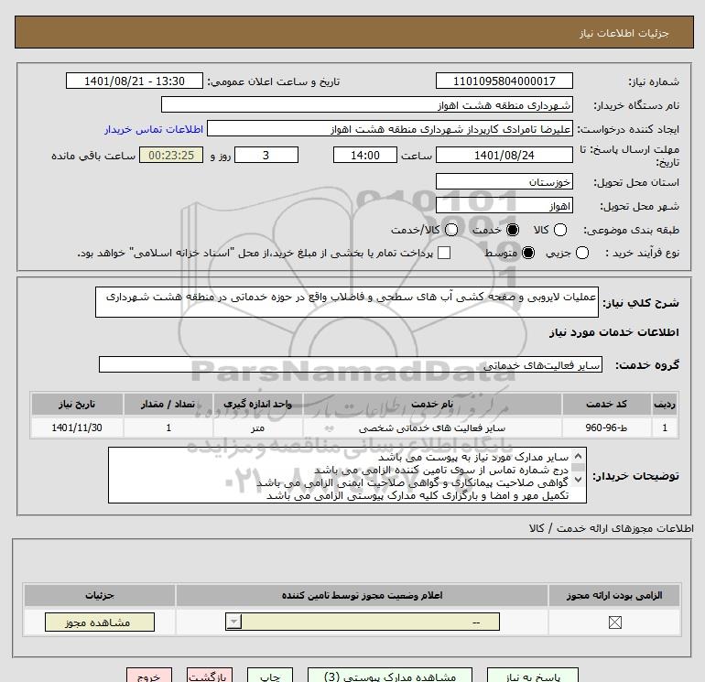Viewport: 705px width, 682px height.
Task: Choose the متوسط purchase type radio
Action: [x=528, y=253]
